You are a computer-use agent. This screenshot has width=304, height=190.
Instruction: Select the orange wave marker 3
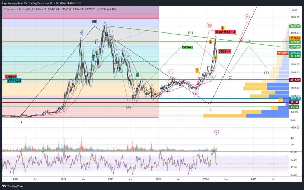click(x=210, y=42)
